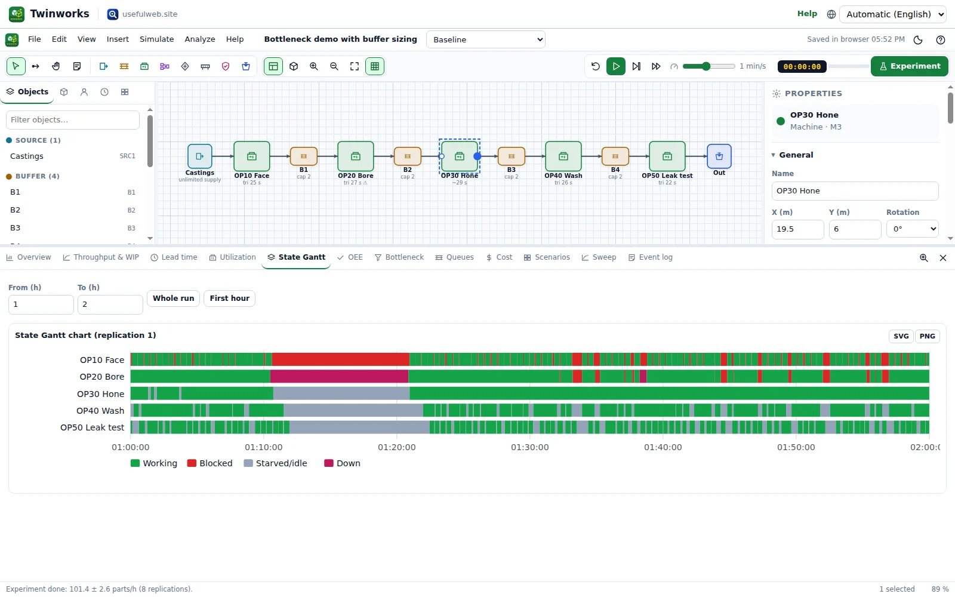This screenshot has height=597, width=955.
Task: Choose the hand pan tool
Action: pyautogui.click(x=56, y=66)
